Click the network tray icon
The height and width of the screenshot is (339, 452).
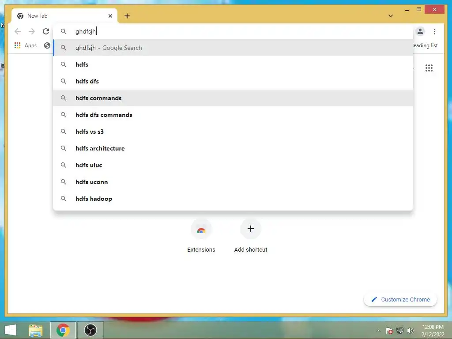(400, 330)
